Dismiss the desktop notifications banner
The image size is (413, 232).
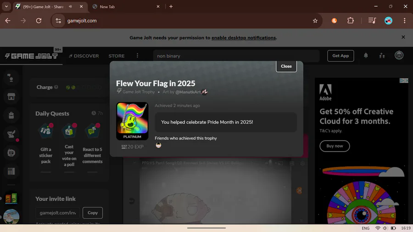coord(403,37)
